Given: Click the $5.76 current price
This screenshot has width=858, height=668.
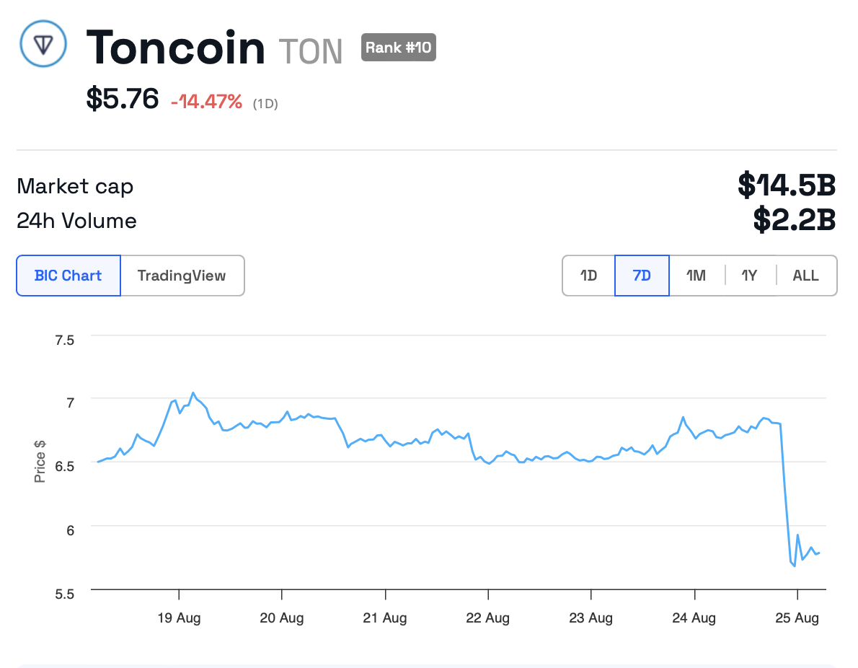Looking at the screenshot, I should [x=122, y=99].
